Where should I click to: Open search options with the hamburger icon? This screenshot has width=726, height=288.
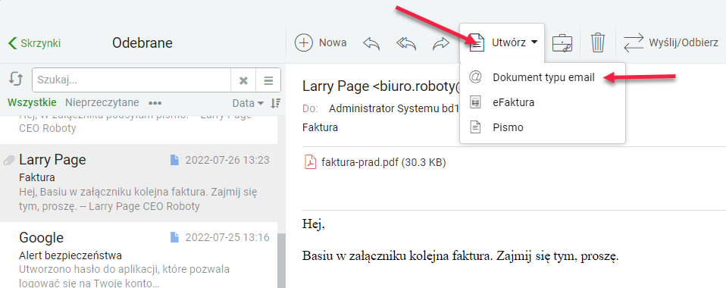pos(268,80)
